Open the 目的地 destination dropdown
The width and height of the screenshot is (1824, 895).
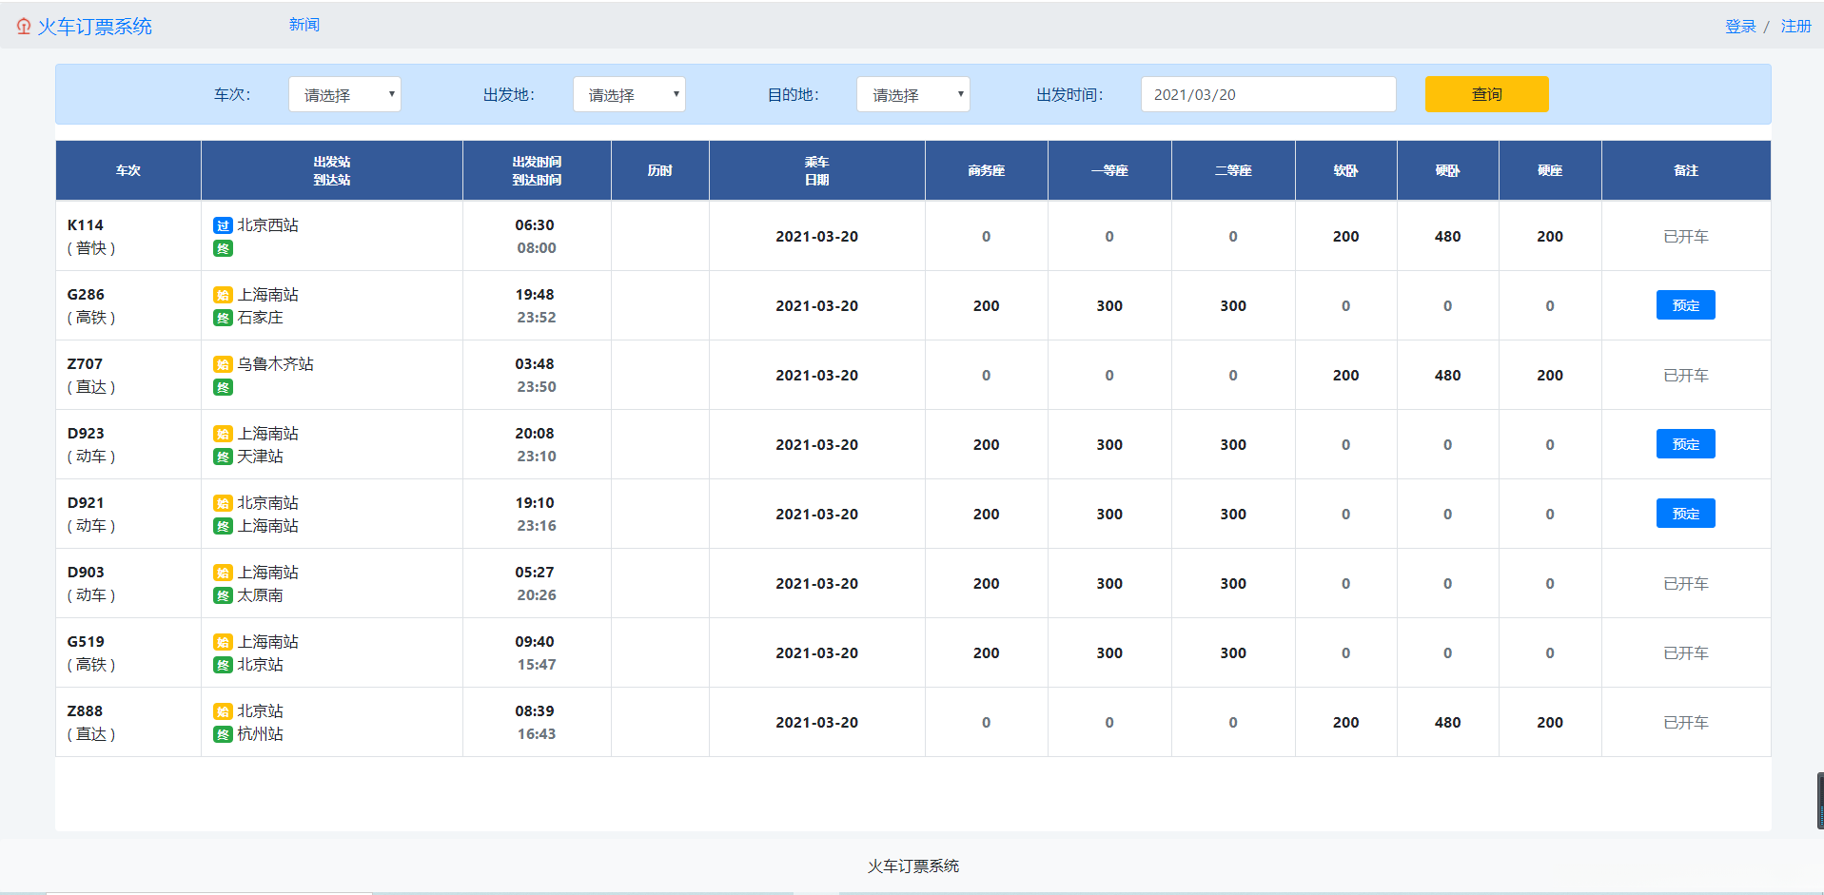tap(912, 95)
